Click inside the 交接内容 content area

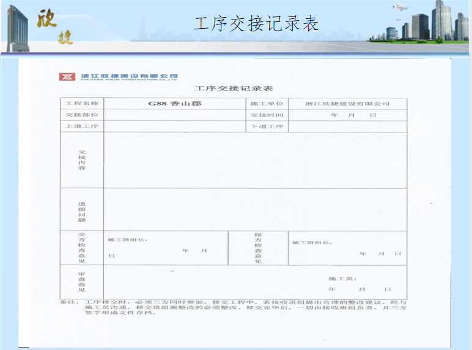pyautogui.click(x=254, y=159)
